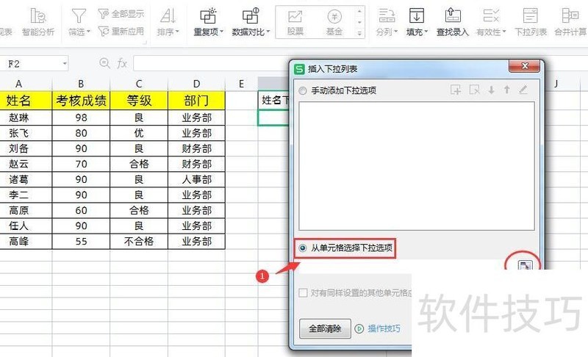Click the 合并计算 consolidate tool
Viewport: 588px width, 357px height.
(x=570, y=22)
